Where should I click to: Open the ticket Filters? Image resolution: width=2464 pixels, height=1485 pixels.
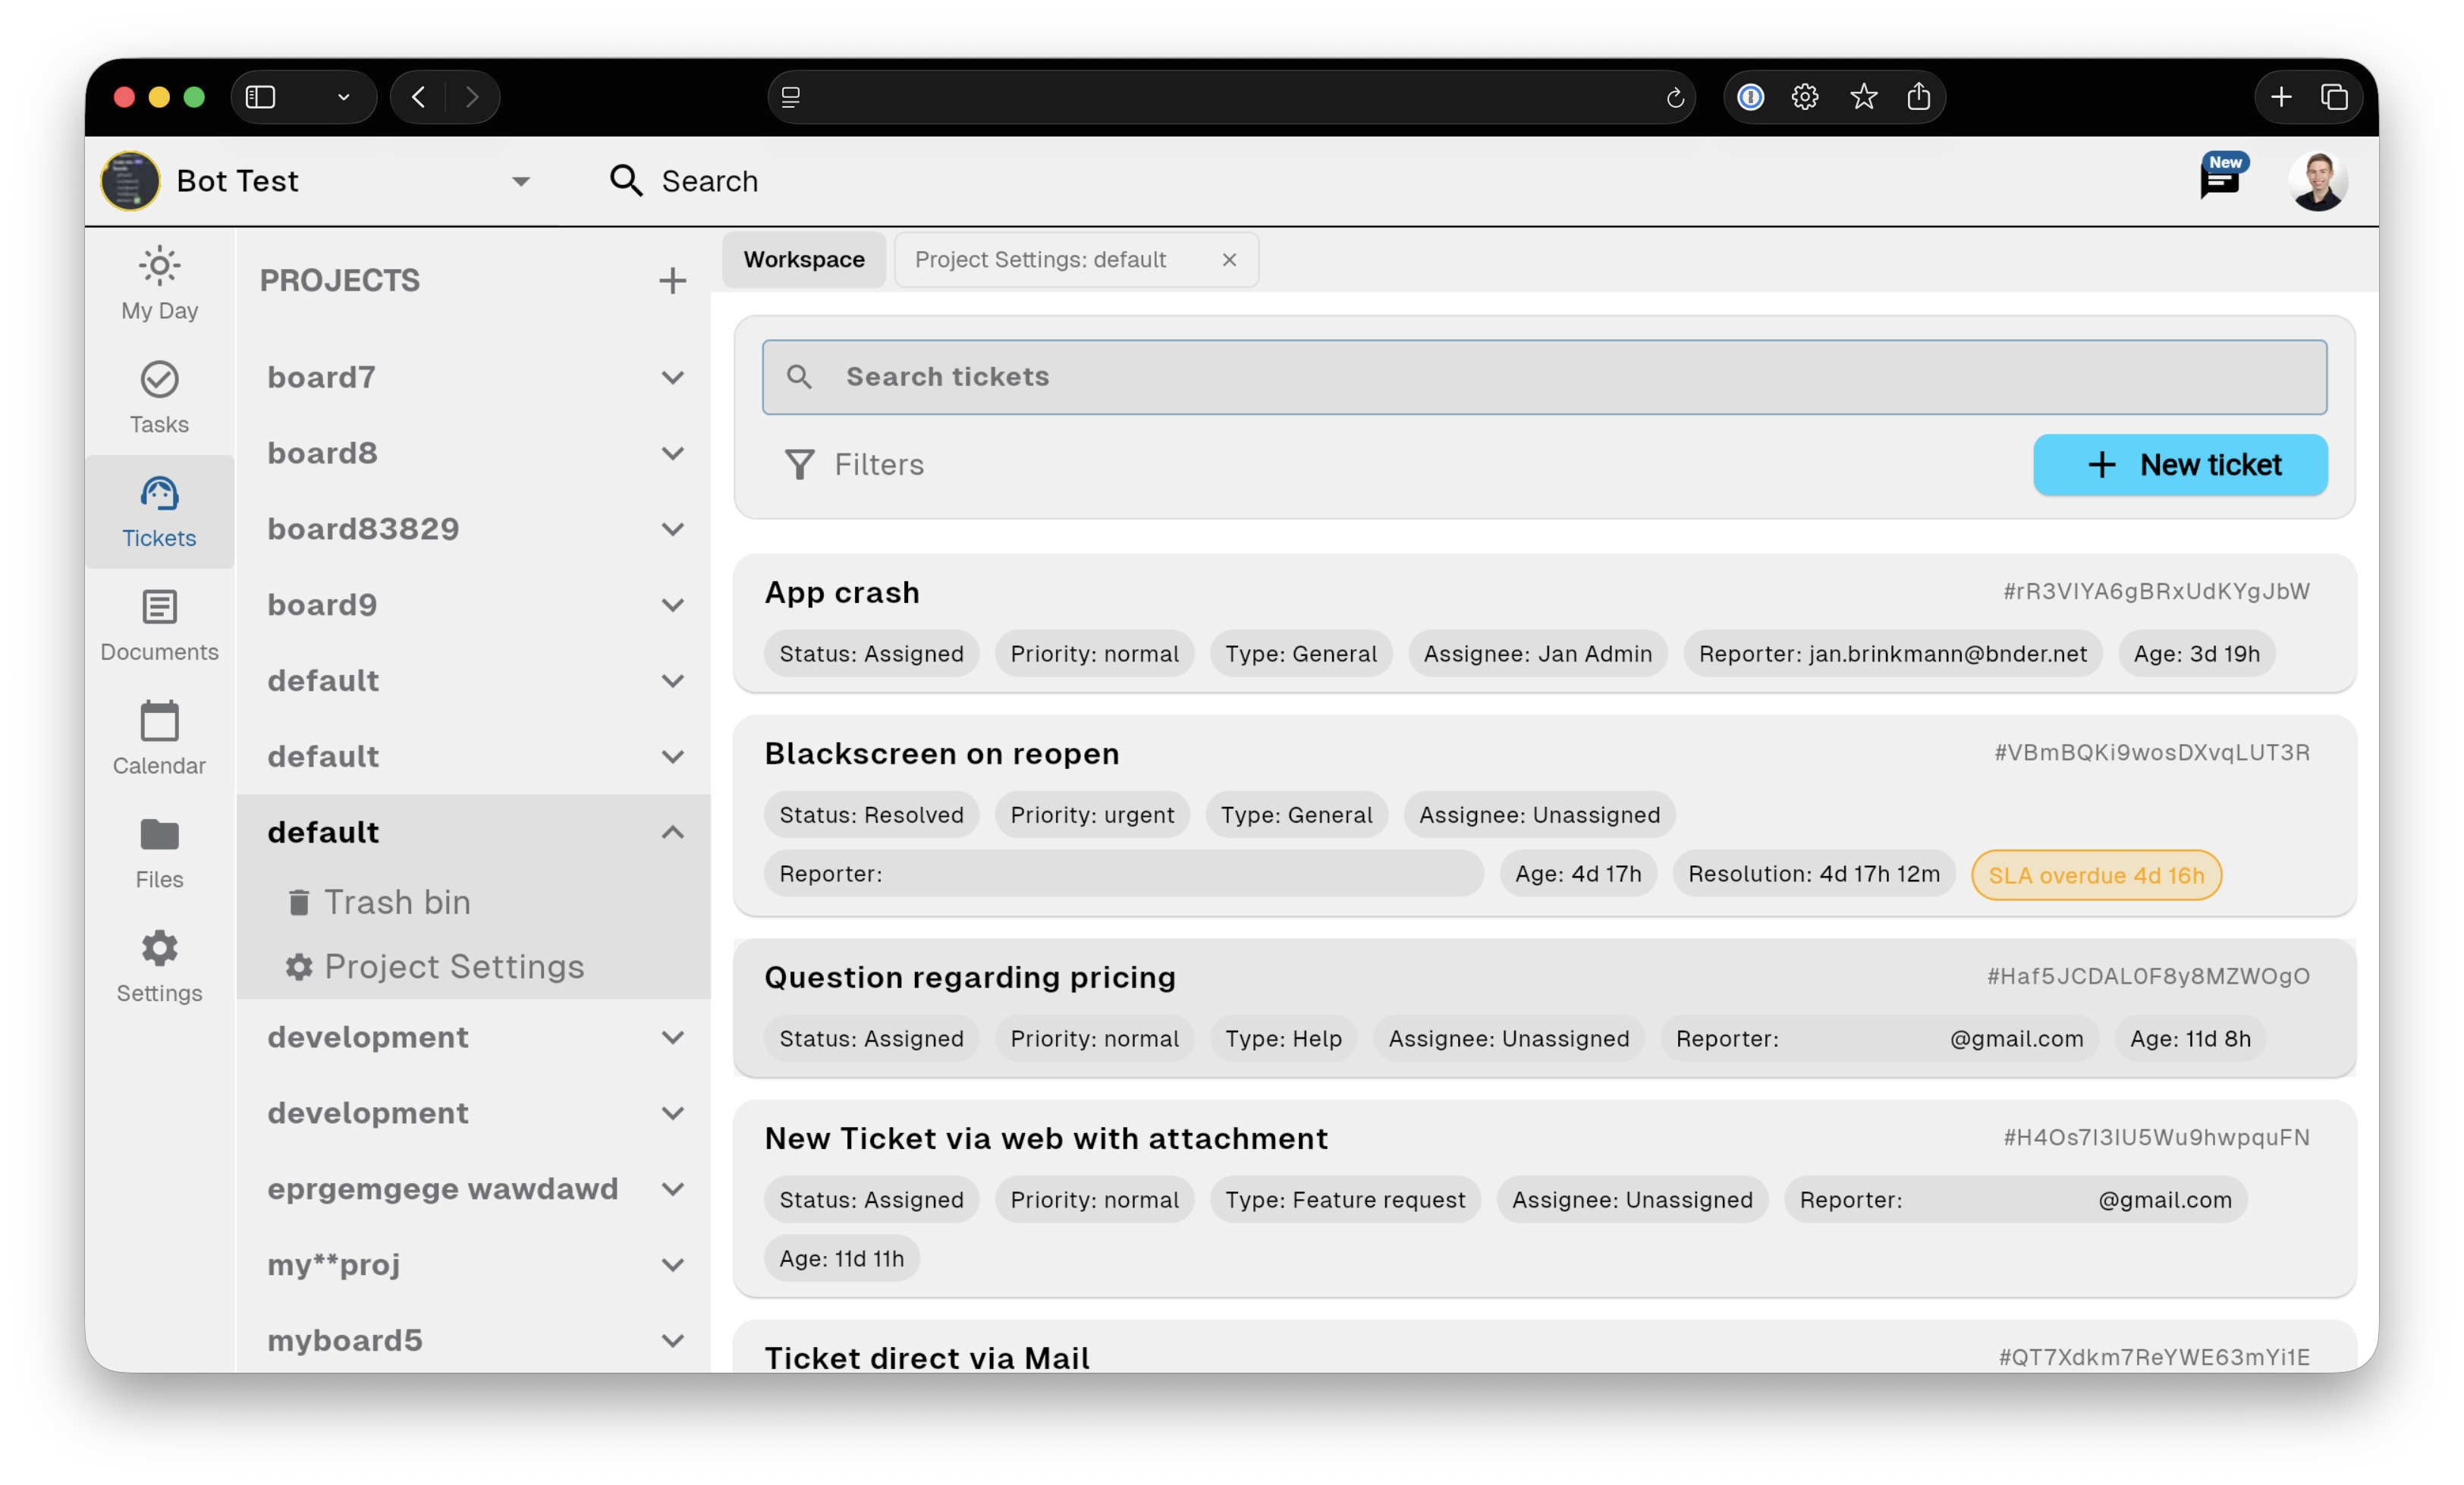click(x=855, y=464)
